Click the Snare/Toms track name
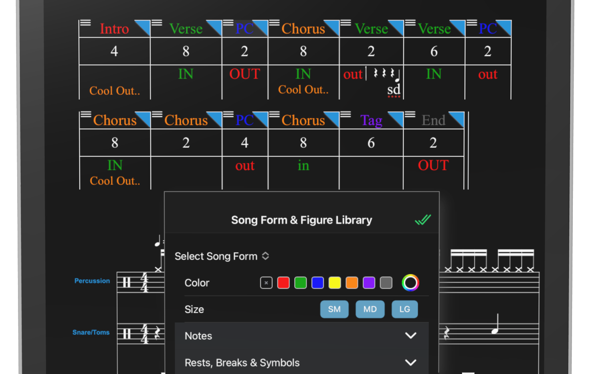This screenshot has width=594, height=374. (91, 332)
